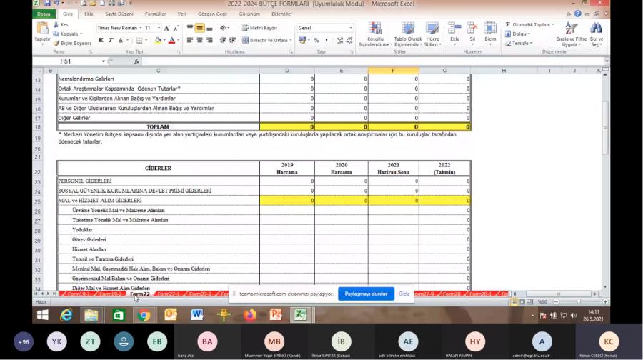Click the Otomatik Toplam sigma icon
Image resolution: width=643 pixels, height=360 pixels.
(x=508, y=24)
